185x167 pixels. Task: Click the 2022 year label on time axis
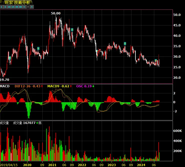click(x=82, y=165)
